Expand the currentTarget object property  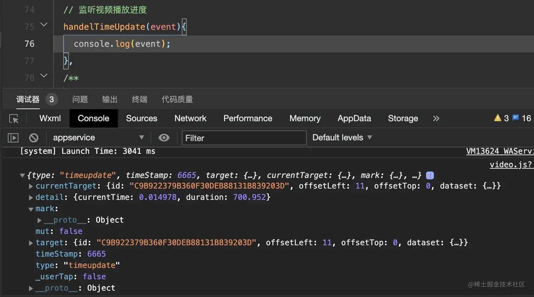click(x=31, y=186)
